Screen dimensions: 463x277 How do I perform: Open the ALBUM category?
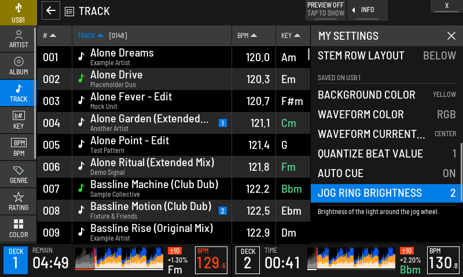[x=19, y=66]
